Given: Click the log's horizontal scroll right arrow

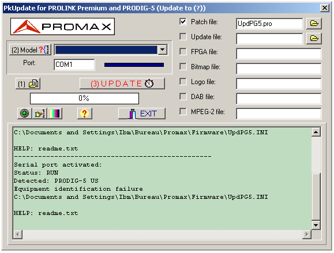Looking at the screenshot, I should click(x=307, y=235).
